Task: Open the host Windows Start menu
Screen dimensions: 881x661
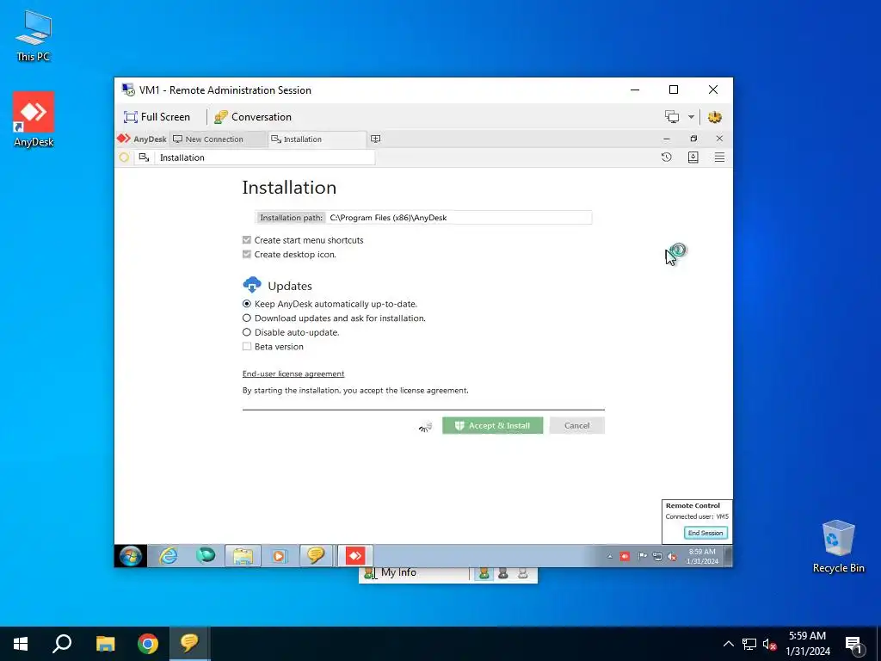Action: [x=21, y=644]
